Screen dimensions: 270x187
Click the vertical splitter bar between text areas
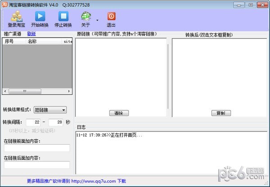point(168,76)
